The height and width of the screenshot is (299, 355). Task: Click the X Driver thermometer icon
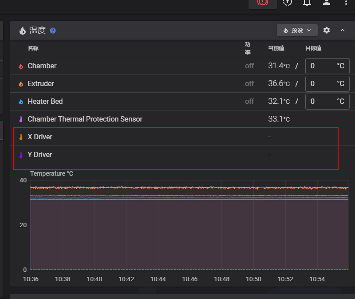pyautogui.click(x=21, y=137)
